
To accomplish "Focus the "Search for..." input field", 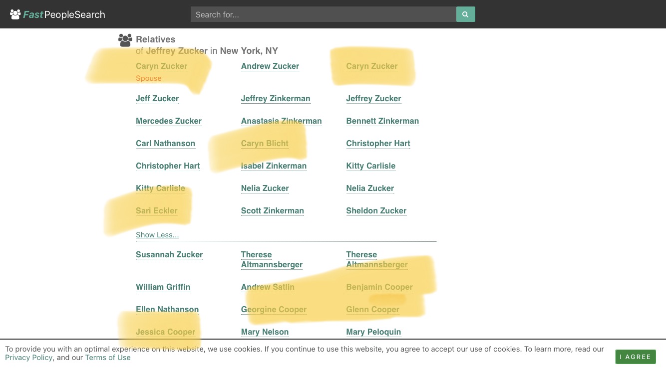I will click(x=324, y=14).
